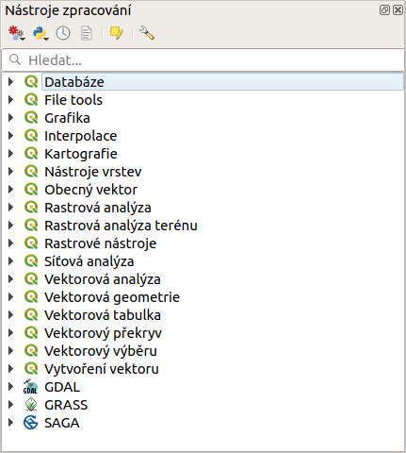Click the SAGA provider icon
This screenshot has width=406, height=453.
tap(31, 423)
